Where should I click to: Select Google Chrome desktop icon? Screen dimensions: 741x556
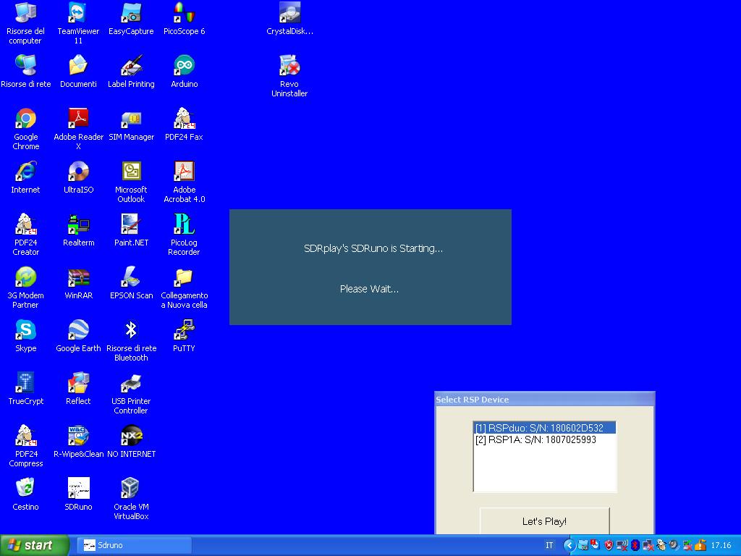click(25, 119)
